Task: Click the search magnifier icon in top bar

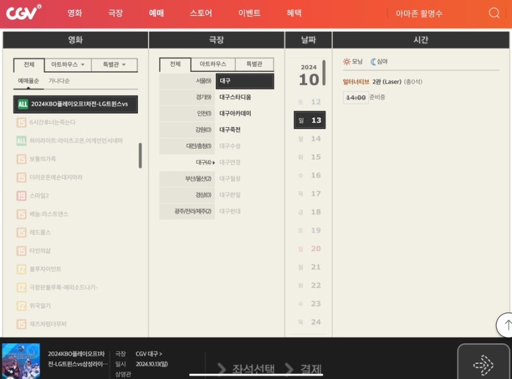Action: (493, 13)
